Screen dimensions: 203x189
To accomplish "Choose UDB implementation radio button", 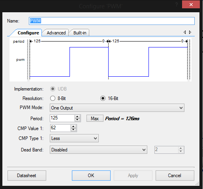I will [x=53, y=89].
